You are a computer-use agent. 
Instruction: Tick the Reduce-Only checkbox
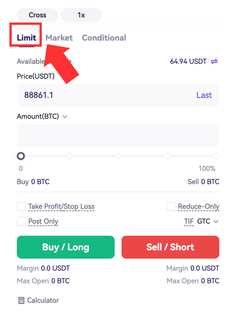pyautogui.click(x=171, y=207)
